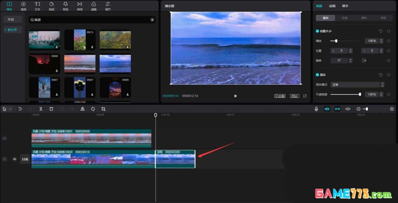Undo the last edit
The width and height of the screenshot is (398, 203).
coord(20,109)
